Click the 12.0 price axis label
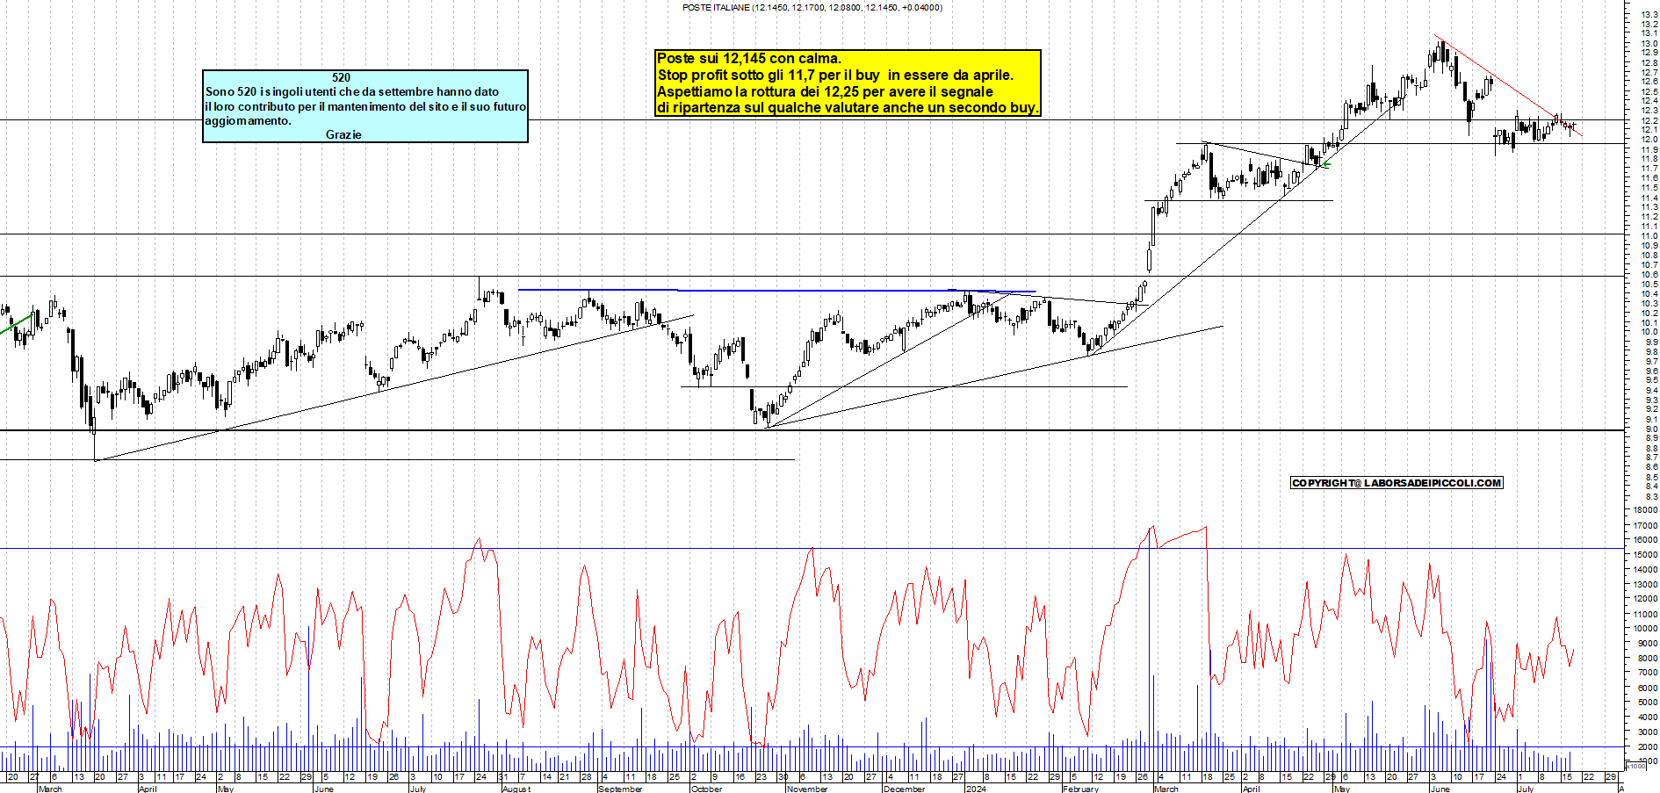Viewport: 1660px width, 793px height. (x=1649, y=140)
